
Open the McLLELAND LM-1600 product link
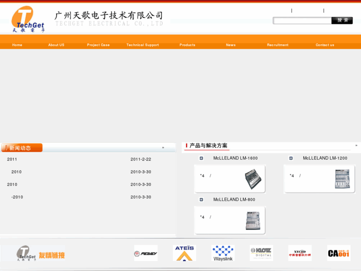point(235,158)
